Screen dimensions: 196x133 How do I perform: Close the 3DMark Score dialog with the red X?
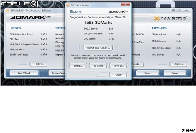click(126, 4)
